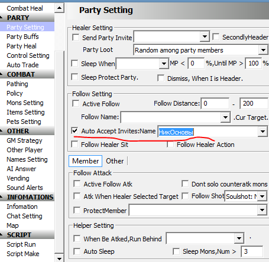
Task: Go to Control Setting
Action: tap(28, 55)
